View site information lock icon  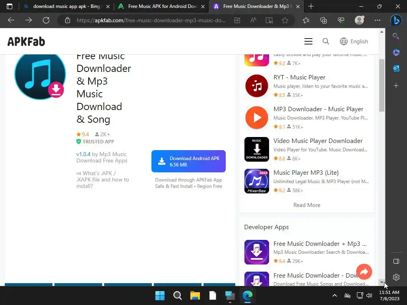68,20
